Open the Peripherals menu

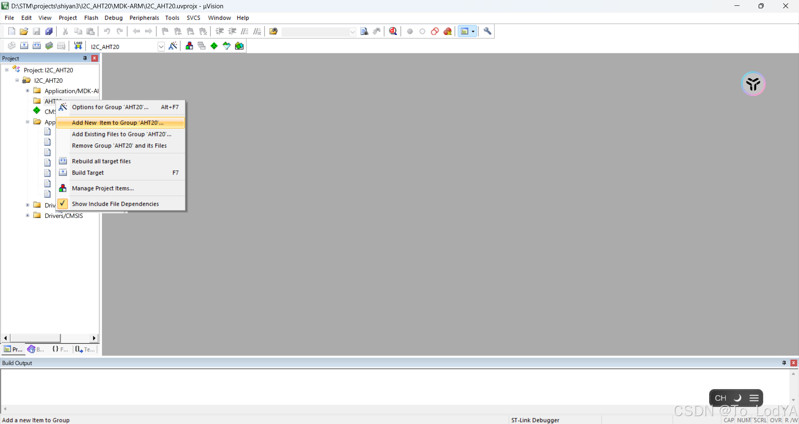point(144,18)
